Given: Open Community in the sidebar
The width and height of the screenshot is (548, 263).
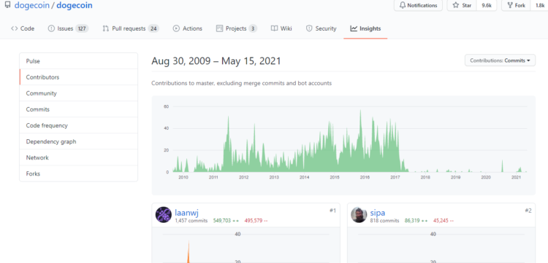Looking at the screenshot, I should (79, 93).
